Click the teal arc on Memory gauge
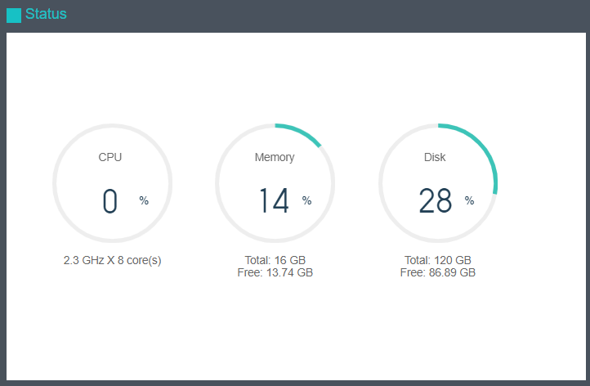590x386 pixels. click(302, 132)
